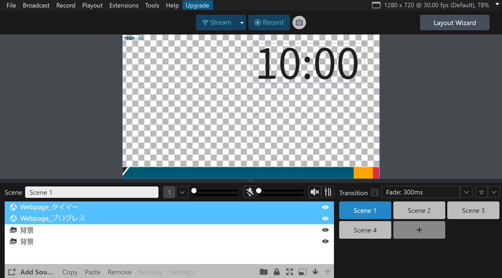Move the source down with arrow icon
Screen dimensions: 502x278
coord(315,272)
